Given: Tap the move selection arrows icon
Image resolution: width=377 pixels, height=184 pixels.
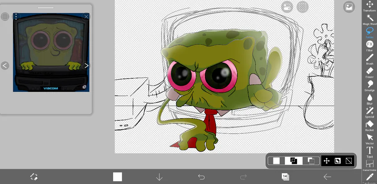Looking at the screenshot, I should [x=326, y=161].
